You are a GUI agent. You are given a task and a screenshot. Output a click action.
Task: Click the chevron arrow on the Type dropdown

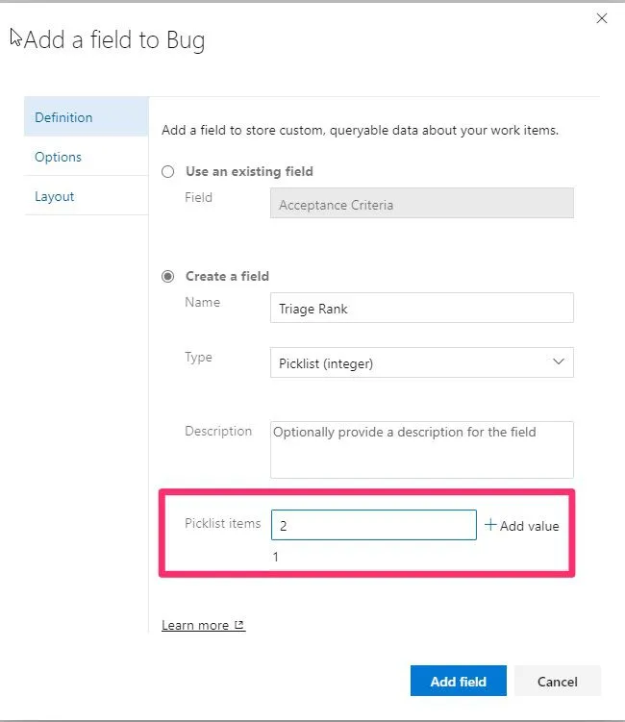point(558,362)
